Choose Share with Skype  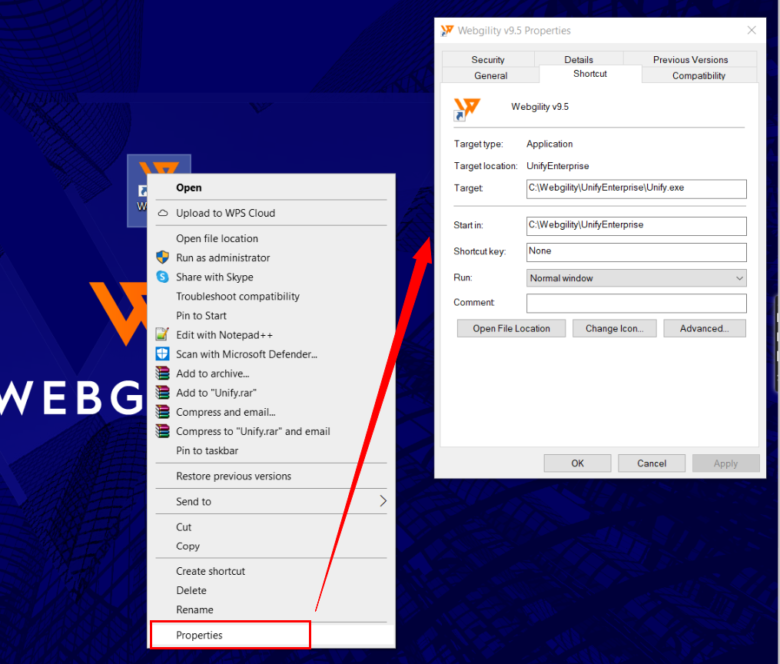271,277
